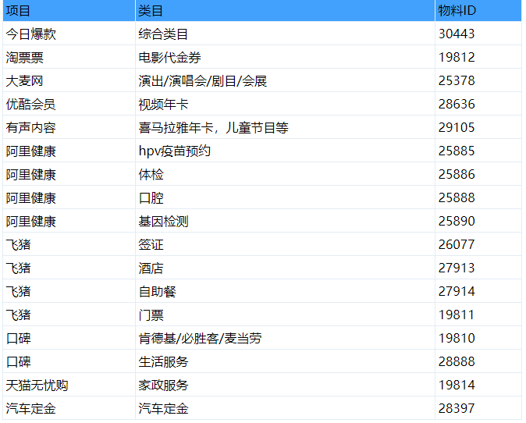Select the 优酷会员 cell
526x423 pixels.
click(69, 104)
